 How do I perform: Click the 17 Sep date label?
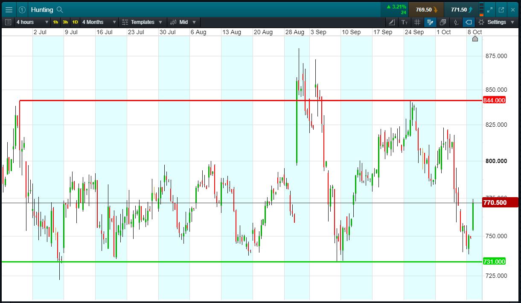point(383,32)
